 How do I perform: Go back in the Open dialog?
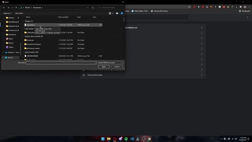tap(4, 7)
